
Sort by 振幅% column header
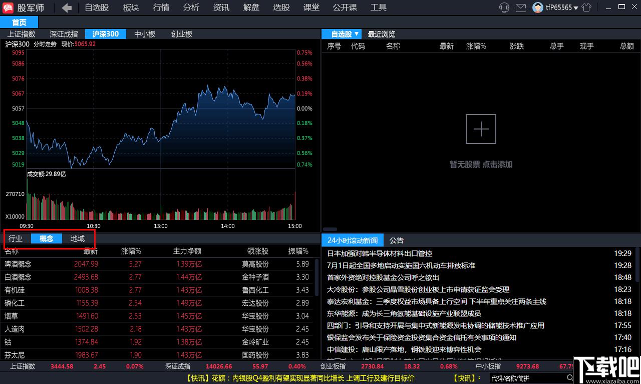(298, 251)
